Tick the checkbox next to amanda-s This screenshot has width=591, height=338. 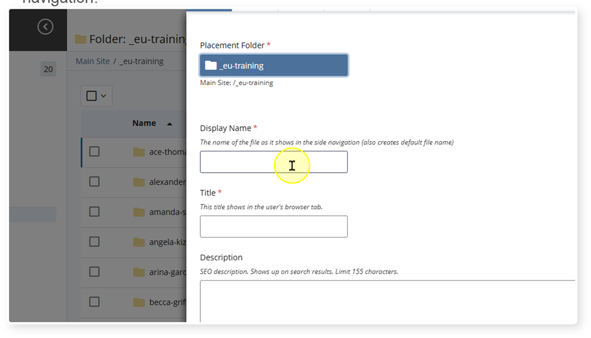point(94,212)
